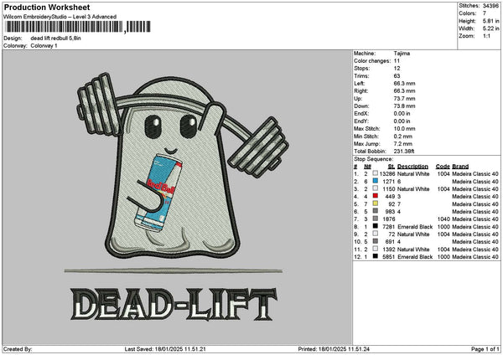503x355 pixels.
Task: Click the Red Bull can in the design
Action: (158, 193)
